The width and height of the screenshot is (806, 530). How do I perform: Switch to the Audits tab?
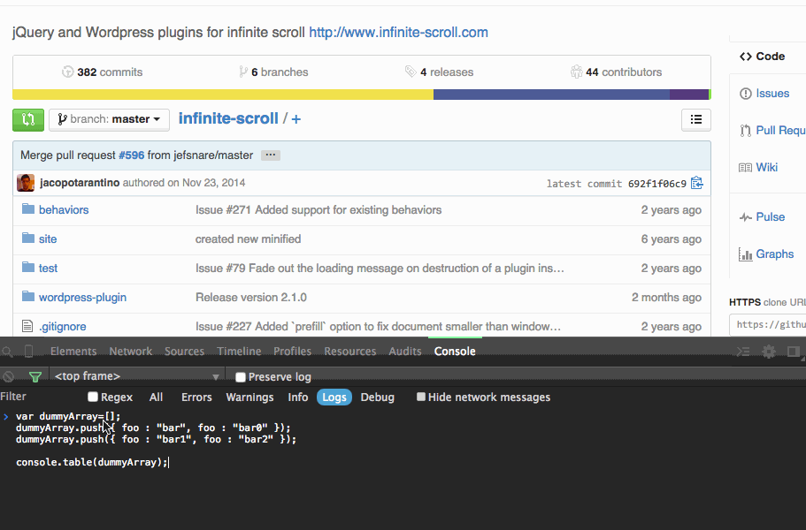point(405,352)
